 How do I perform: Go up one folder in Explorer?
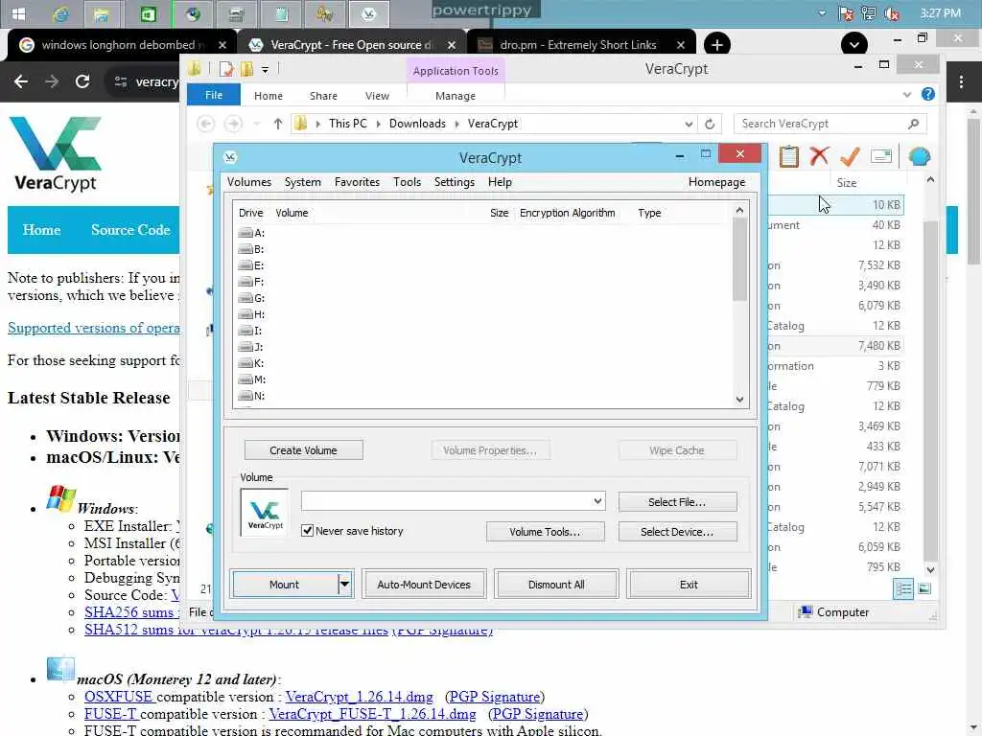coord(278,124)
